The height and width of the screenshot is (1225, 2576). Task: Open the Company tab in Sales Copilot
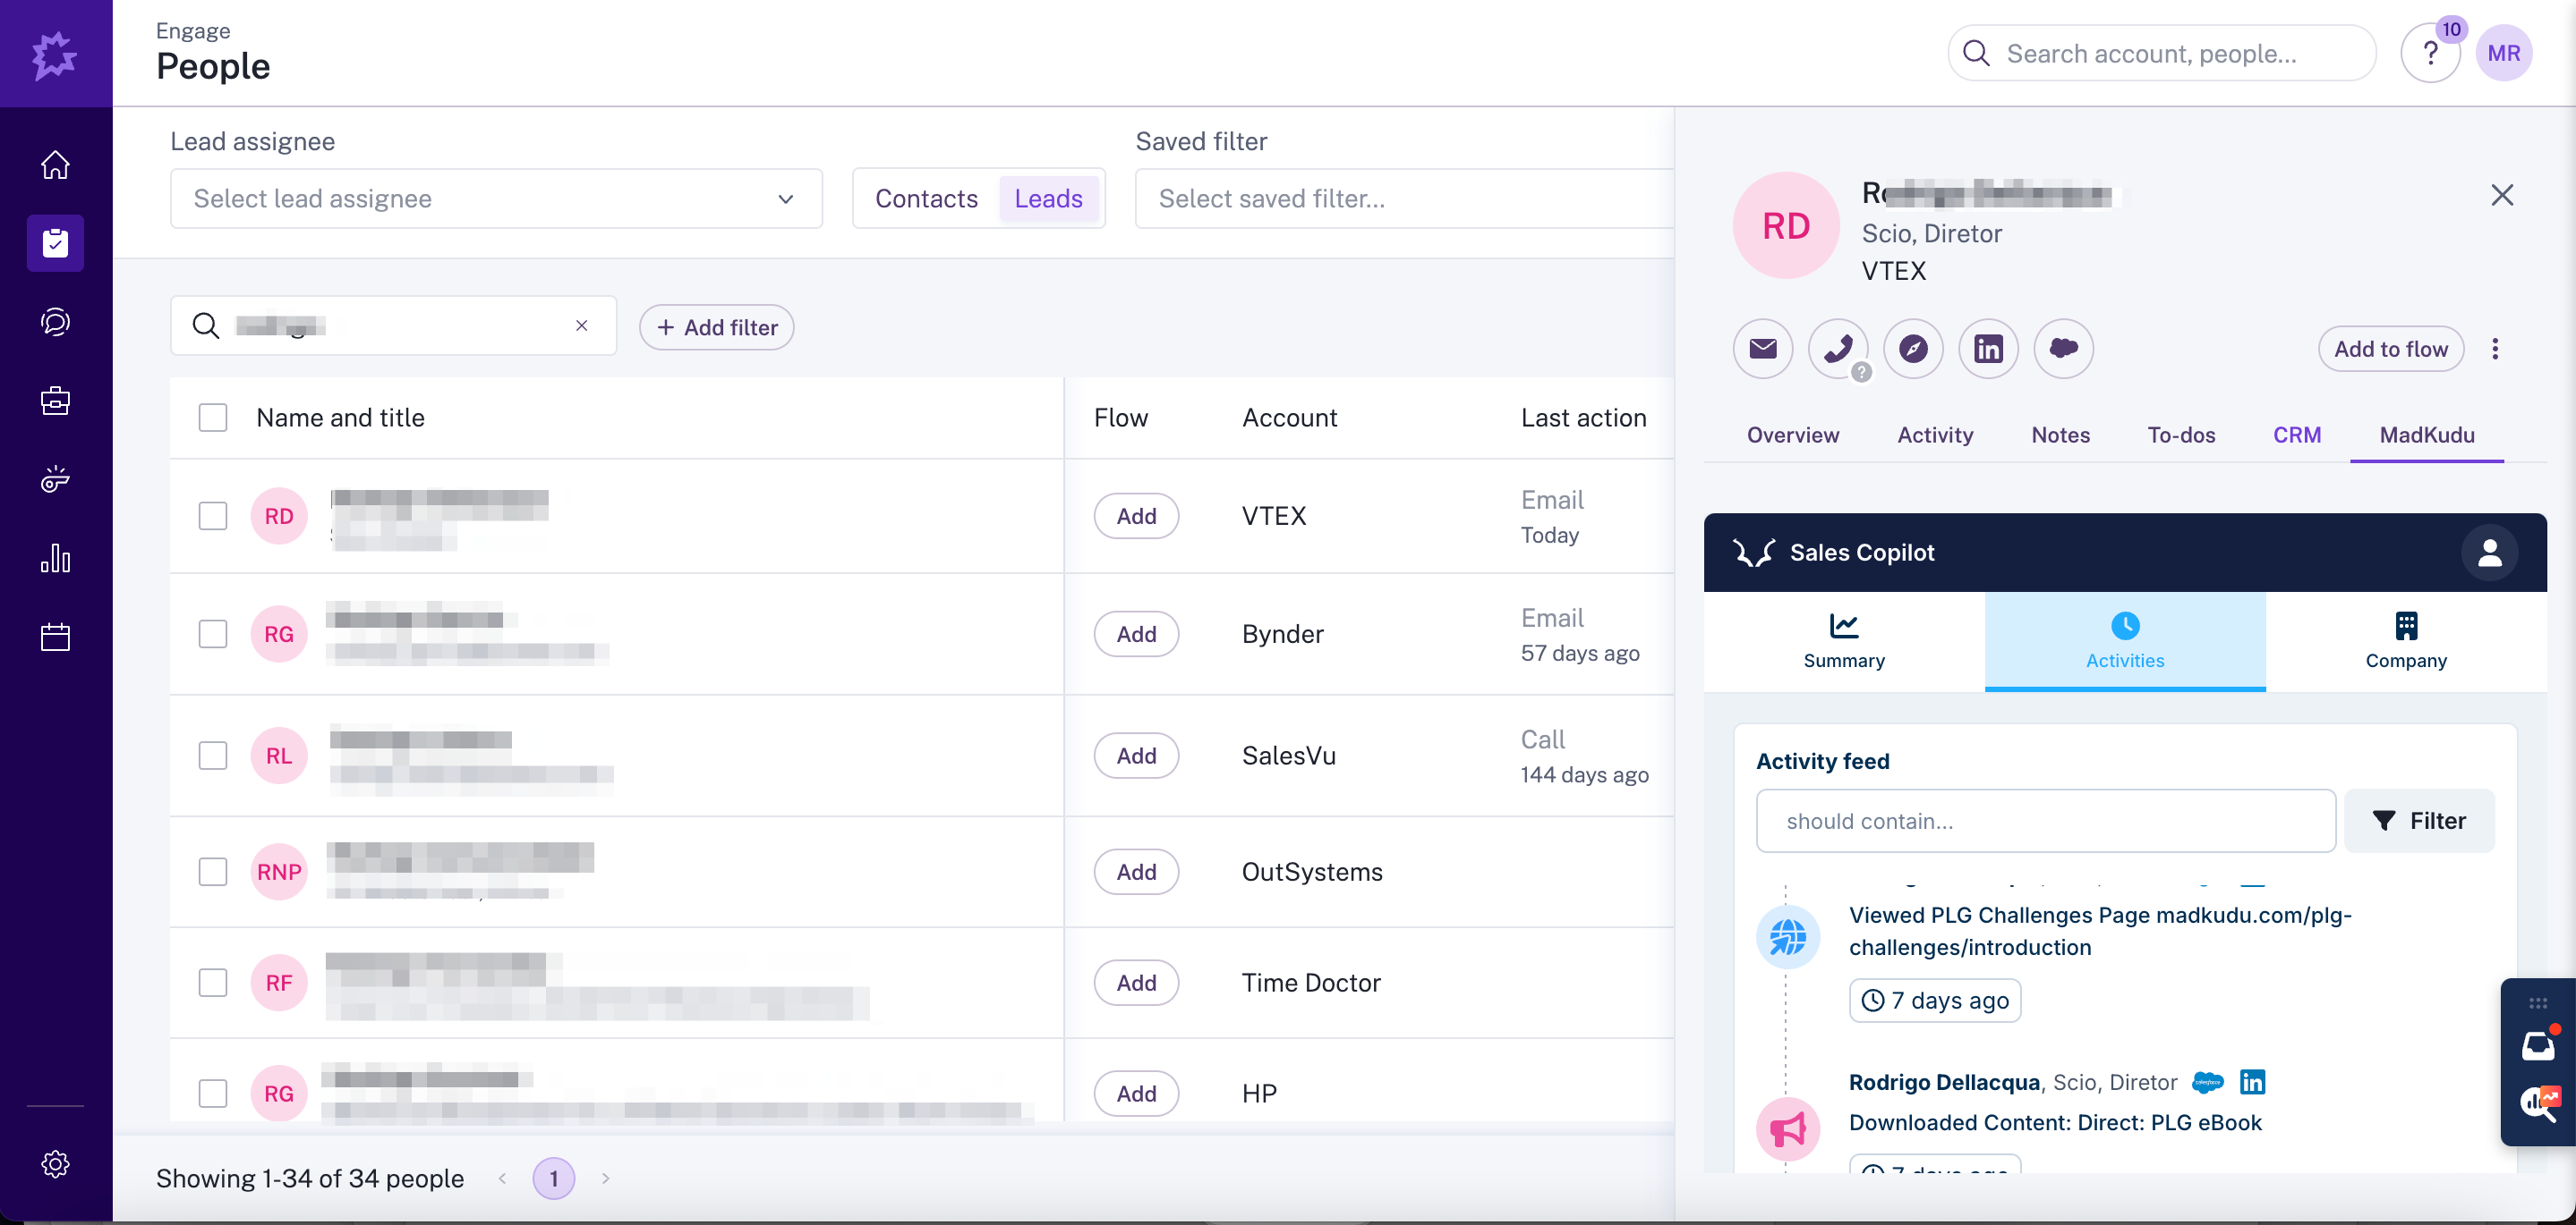click(2405, 640)
